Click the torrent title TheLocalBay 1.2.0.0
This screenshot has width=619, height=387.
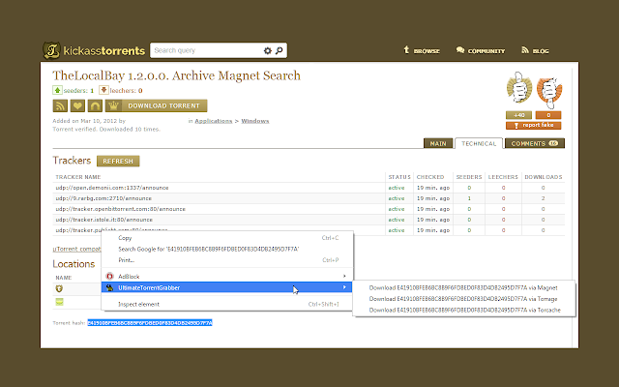pos(176,75)
